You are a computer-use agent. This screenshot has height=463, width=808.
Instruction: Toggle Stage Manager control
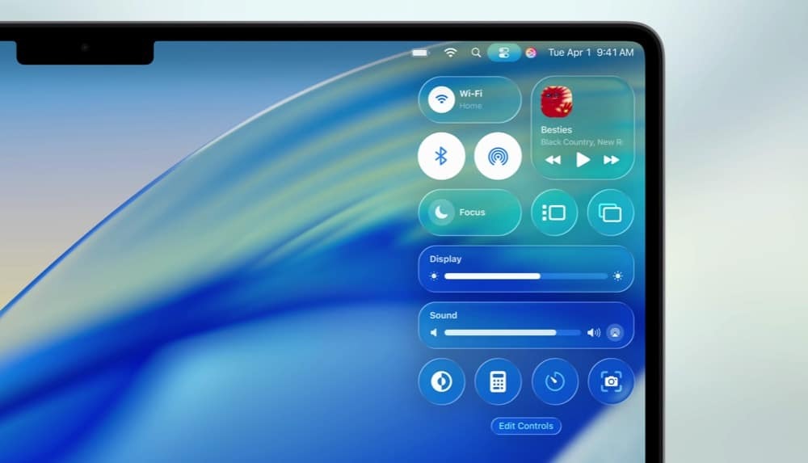(554, 213)
